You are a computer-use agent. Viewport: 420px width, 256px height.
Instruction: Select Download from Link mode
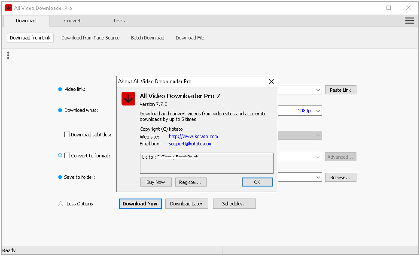tap(30, 38)
